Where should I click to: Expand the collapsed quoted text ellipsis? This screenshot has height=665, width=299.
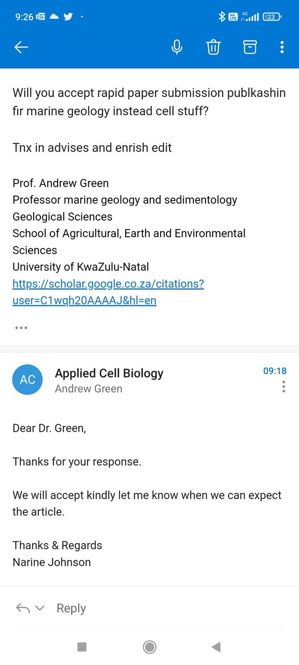click(21, 328)
